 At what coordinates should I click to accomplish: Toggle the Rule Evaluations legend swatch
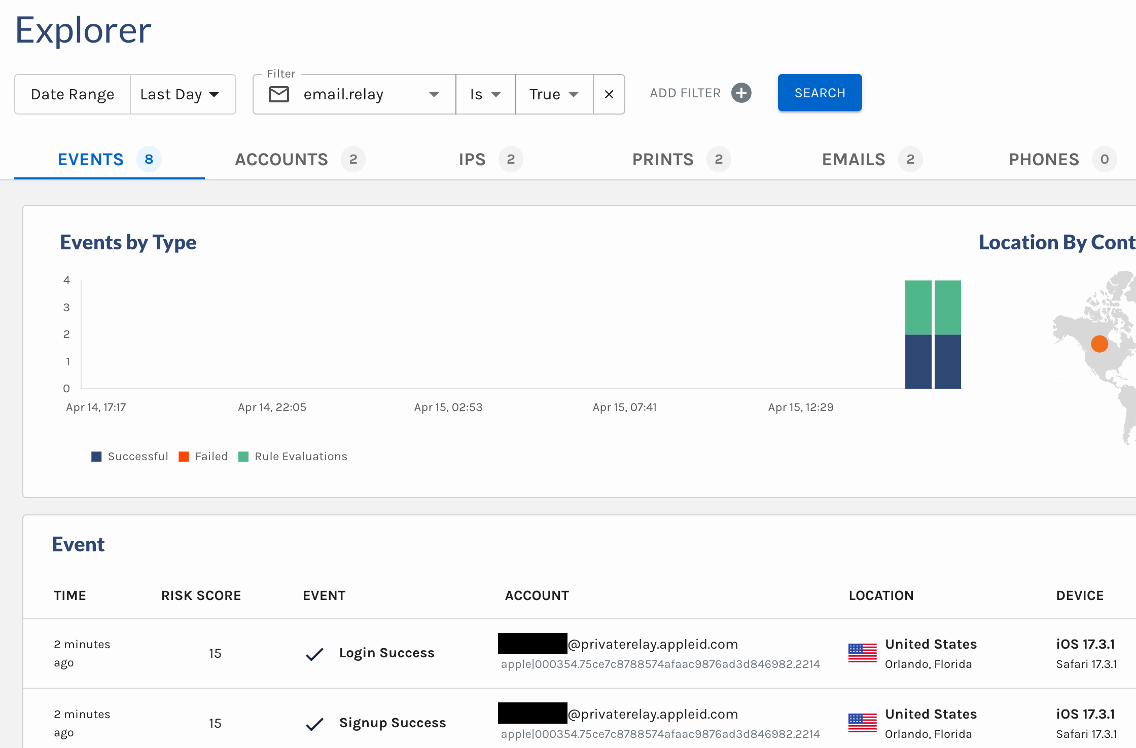243,457
